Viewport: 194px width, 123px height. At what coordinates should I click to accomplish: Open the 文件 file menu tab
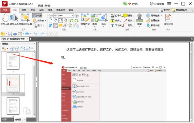coord(5,10)
